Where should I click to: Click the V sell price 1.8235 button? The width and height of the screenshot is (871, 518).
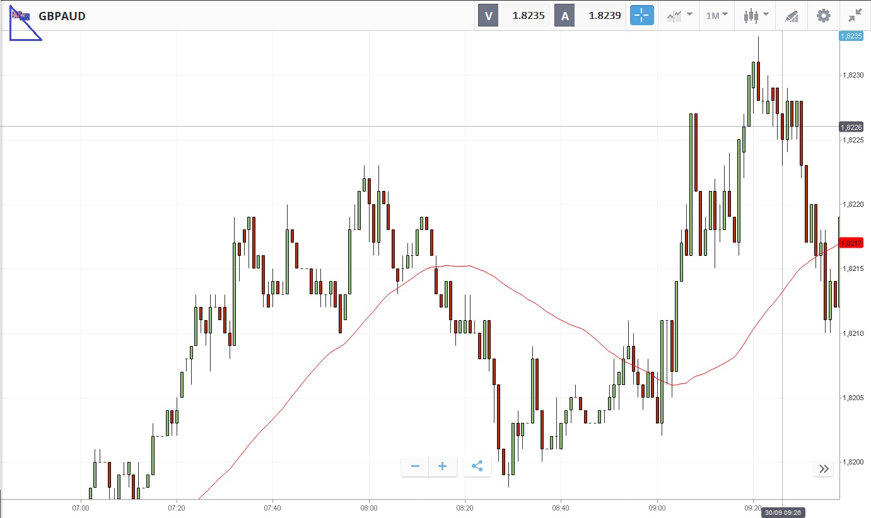click(513, 16)
